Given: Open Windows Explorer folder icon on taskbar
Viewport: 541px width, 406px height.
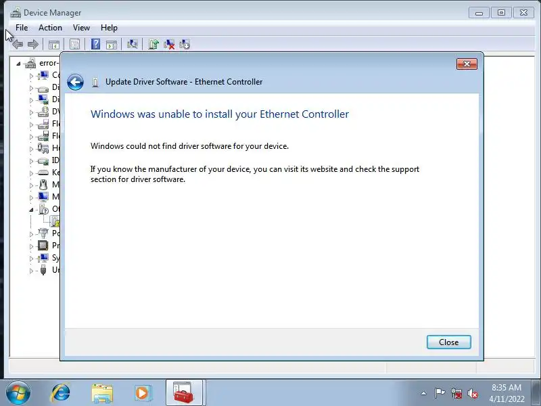Looking at the screenshot, I should [102, 393].
